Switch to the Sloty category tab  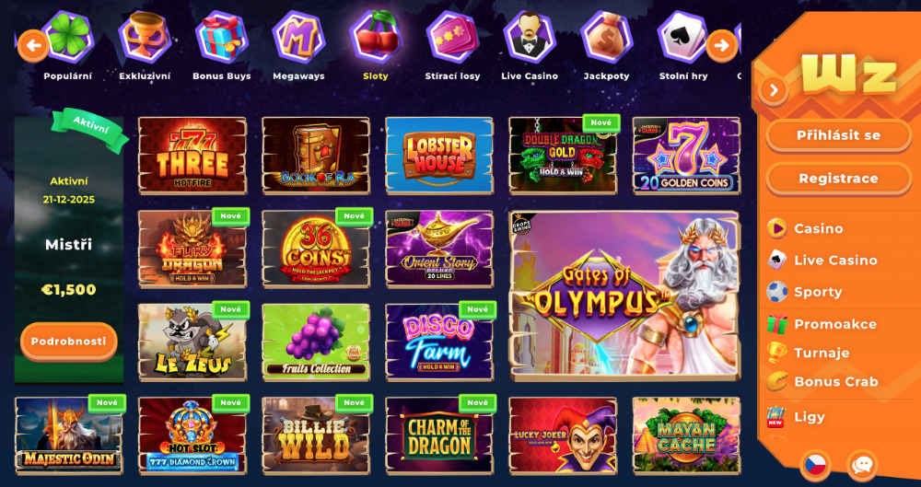pos(376,75)
